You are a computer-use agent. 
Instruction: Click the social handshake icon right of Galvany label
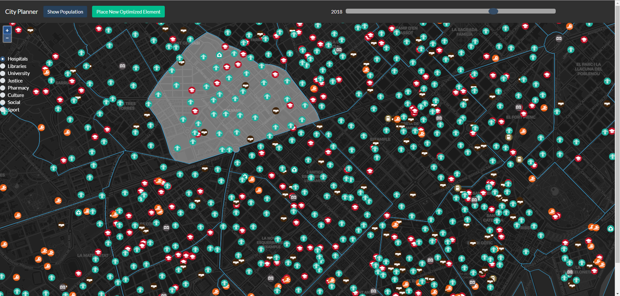point(276,111)
